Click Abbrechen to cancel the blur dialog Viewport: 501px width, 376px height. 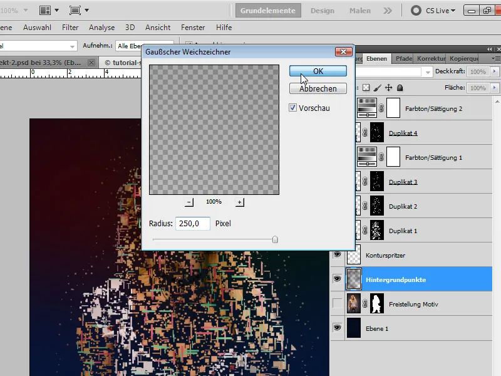[x=318, y=88]
